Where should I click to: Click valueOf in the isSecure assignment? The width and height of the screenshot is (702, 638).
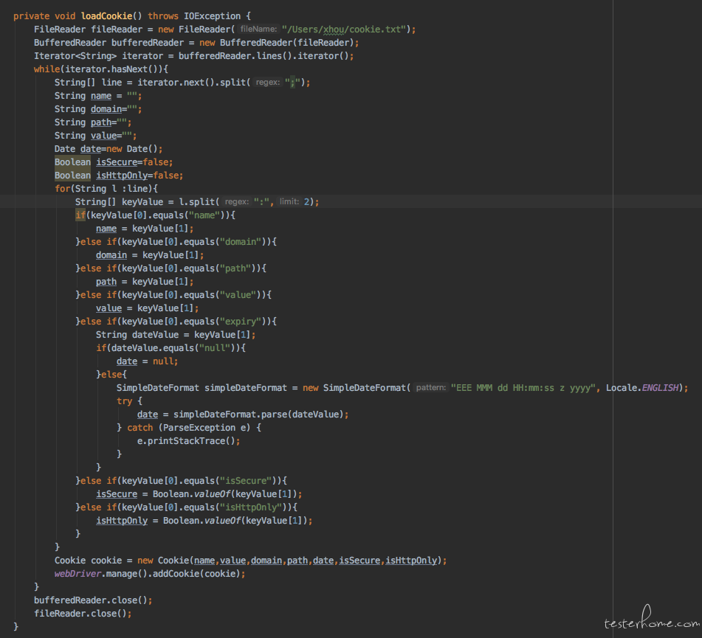point(212,494)
